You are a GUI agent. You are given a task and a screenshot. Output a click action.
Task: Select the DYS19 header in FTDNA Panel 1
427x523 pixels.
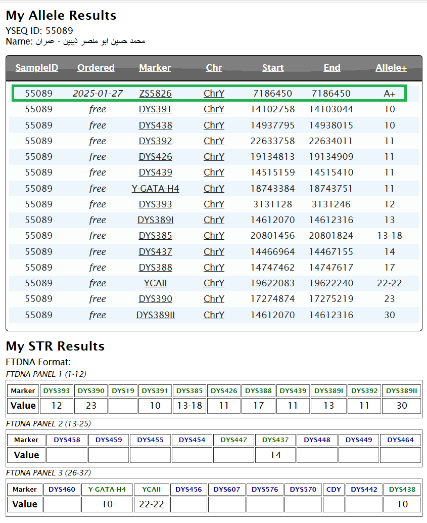pos(123,390)
